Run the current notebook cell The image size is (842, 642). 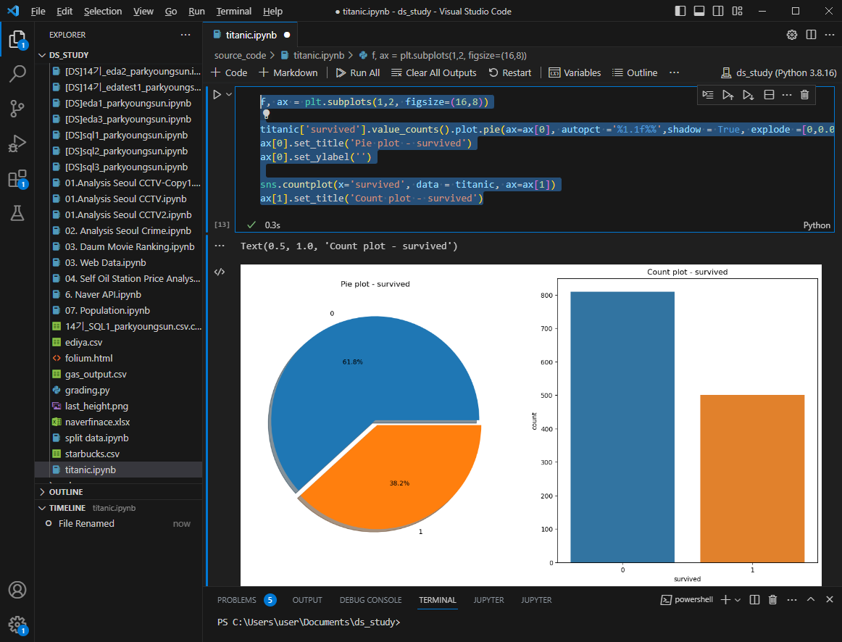click(x=217, y=94)
